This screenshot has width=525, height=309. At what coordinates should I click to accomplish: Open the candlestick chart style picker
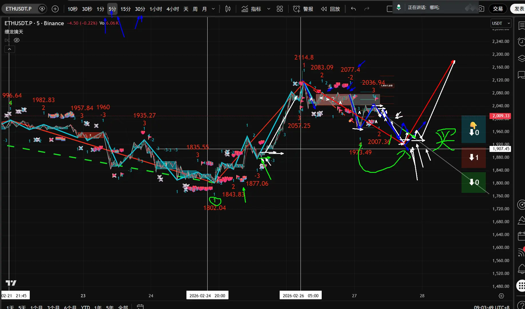pos(228,9)
